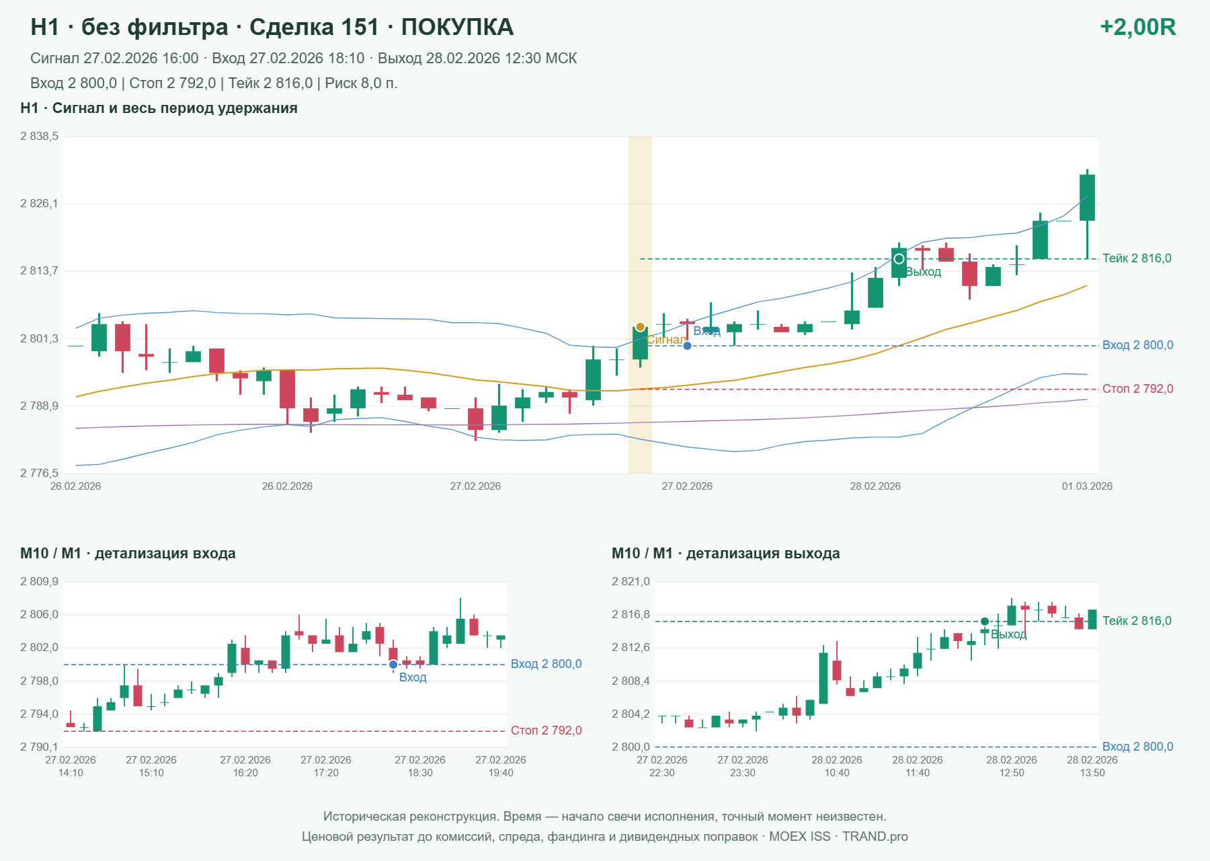This screenshot has height=861, width=1210.
Task: Click the signal/entry/exit timestamps line
Action: 303,59
